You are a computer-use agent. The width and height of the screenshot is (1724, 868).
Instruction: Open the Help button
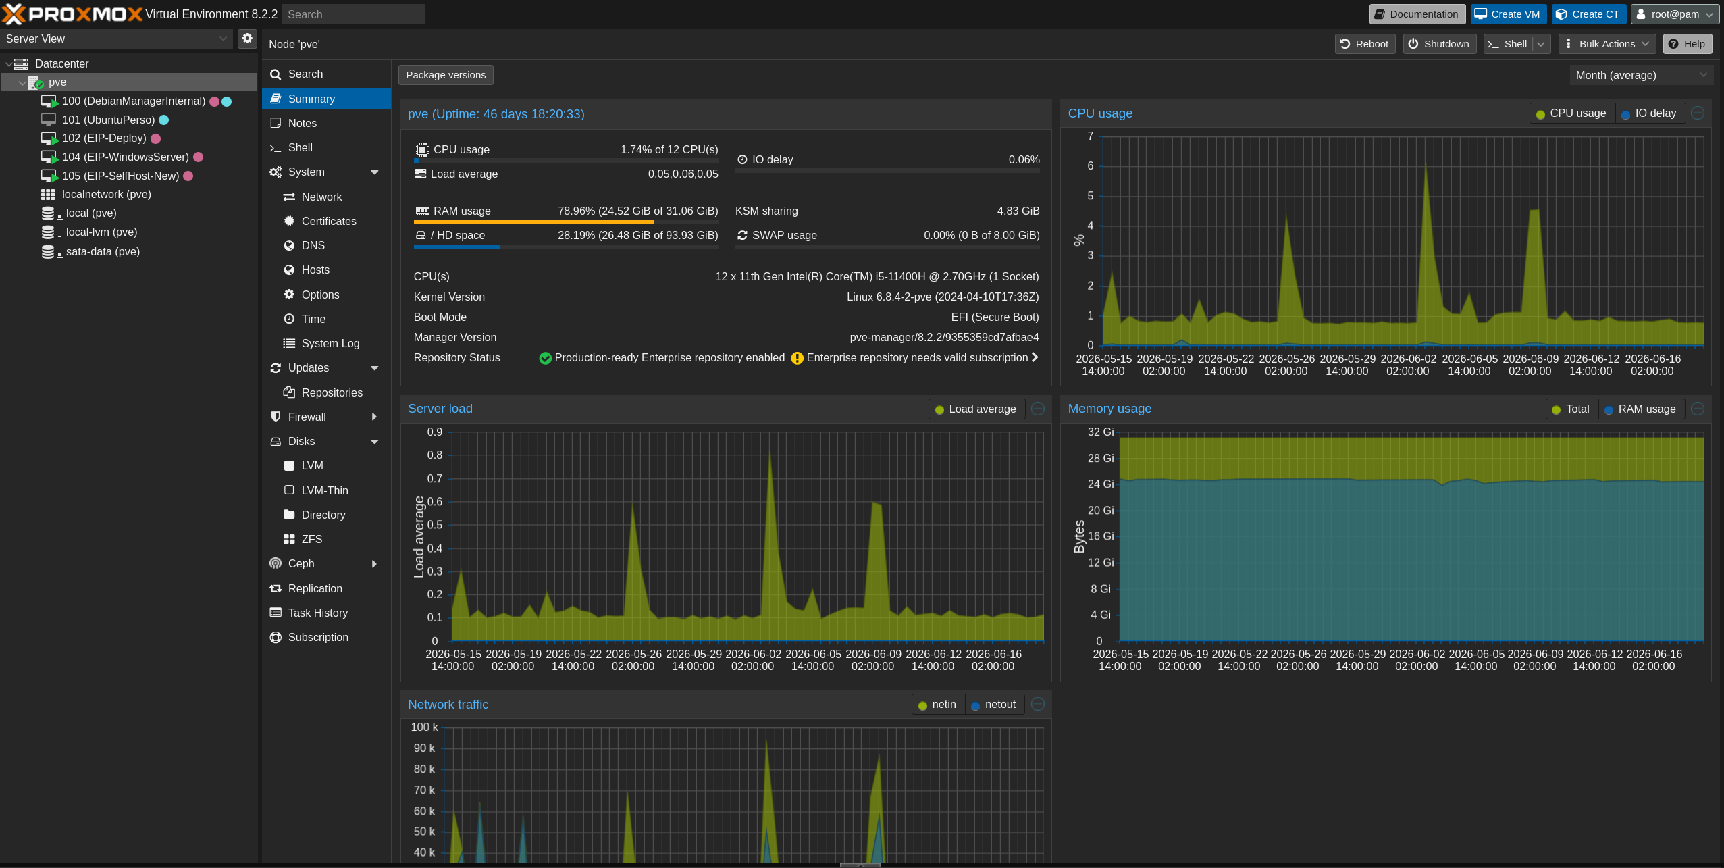pyautogui.click(x=1687, y=44)
